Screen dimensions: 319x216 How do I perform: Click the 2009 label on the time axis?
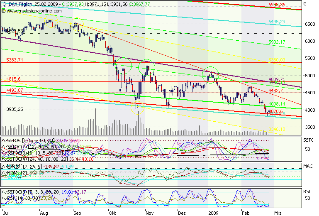(213, 212)
